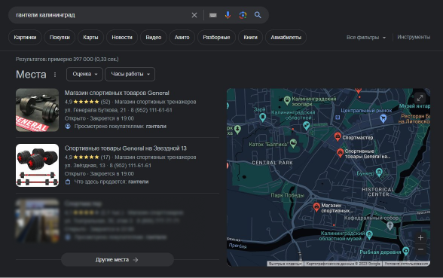Apply the Книги filter chip
Viewport: 443px width, 278px height.
tap(250, 38)
